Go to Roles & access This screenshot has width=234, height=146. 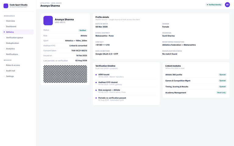pyautogui.click(x=18, y=65)
